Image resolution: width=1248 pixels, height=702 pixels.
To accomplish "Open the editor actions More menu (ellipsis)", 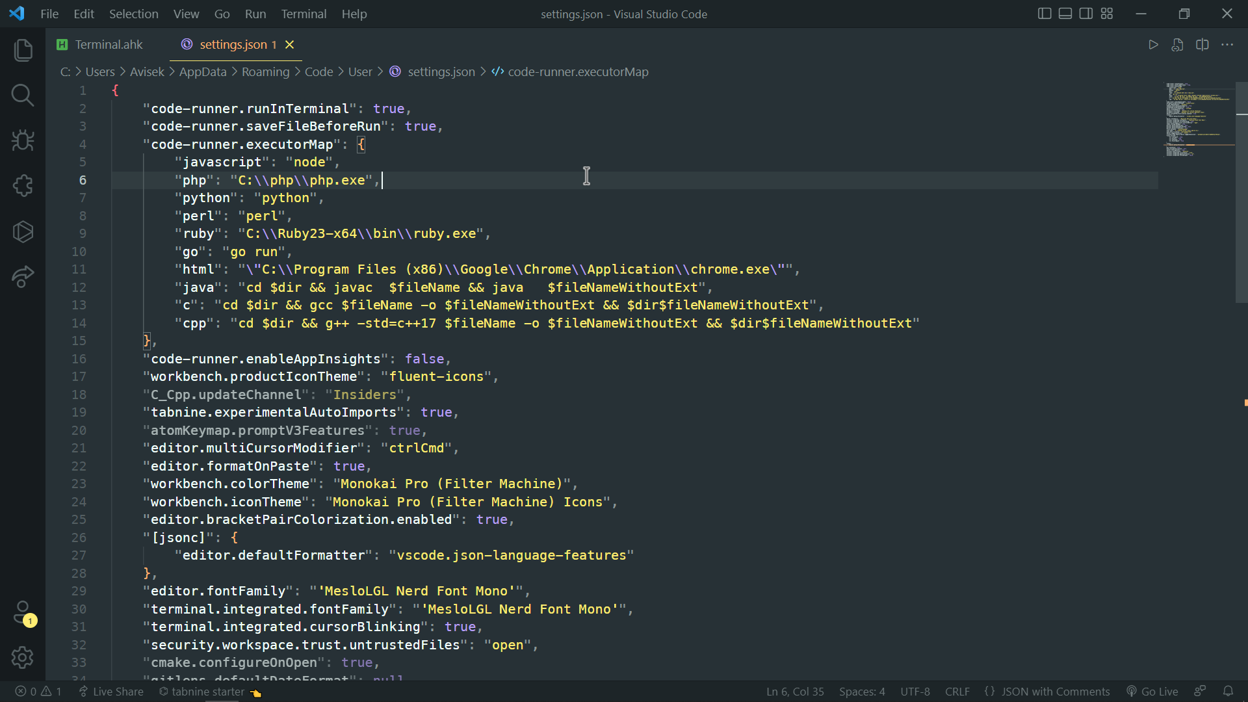I will tap(1228, 44).
